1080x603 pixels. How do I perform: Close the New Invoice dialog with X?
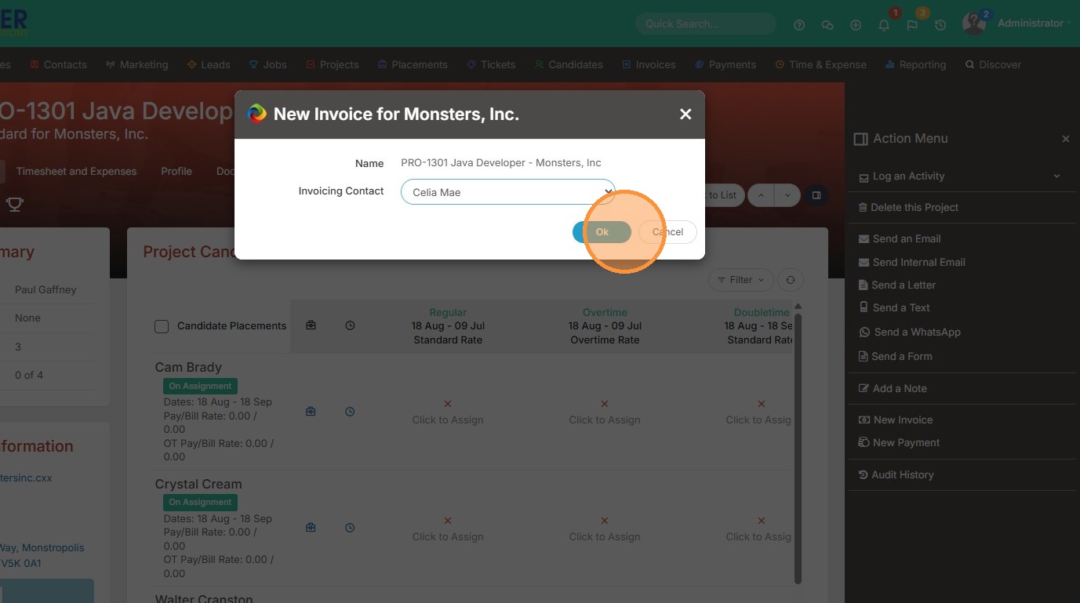coord(685,114)
